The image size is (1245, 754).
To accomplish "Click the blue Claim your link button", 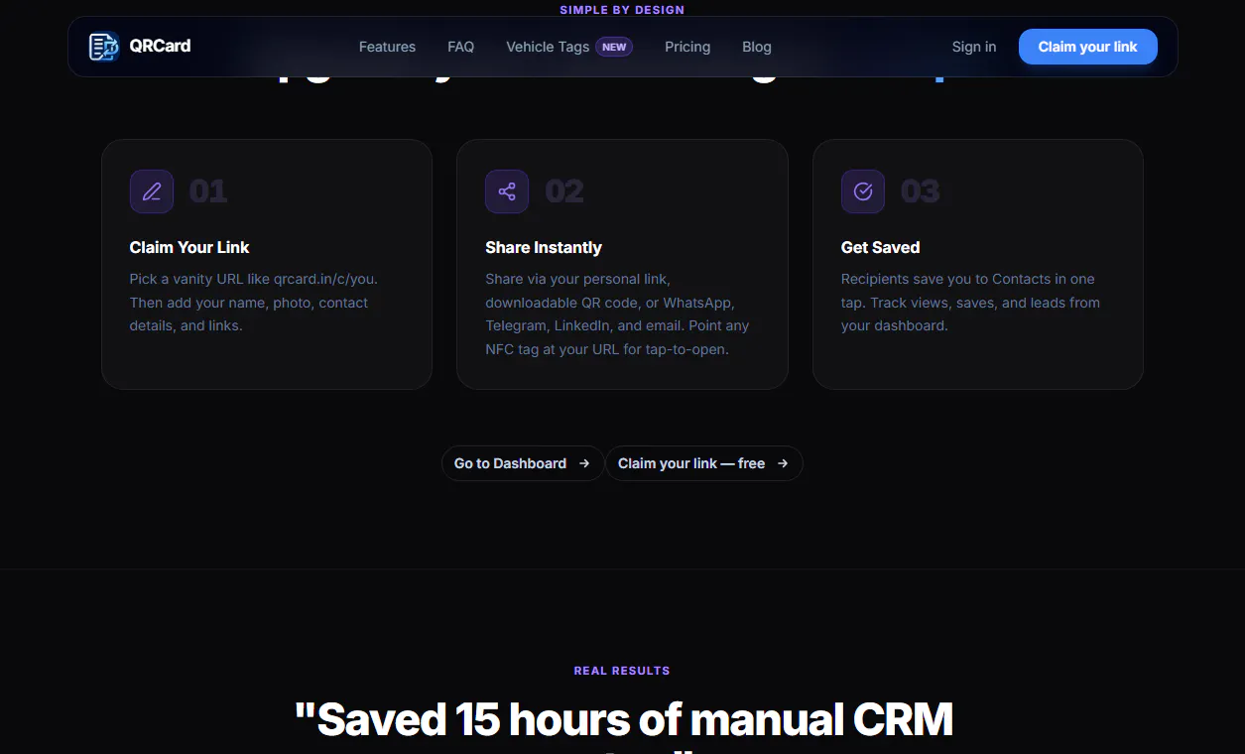I will tap(1088, 47).
